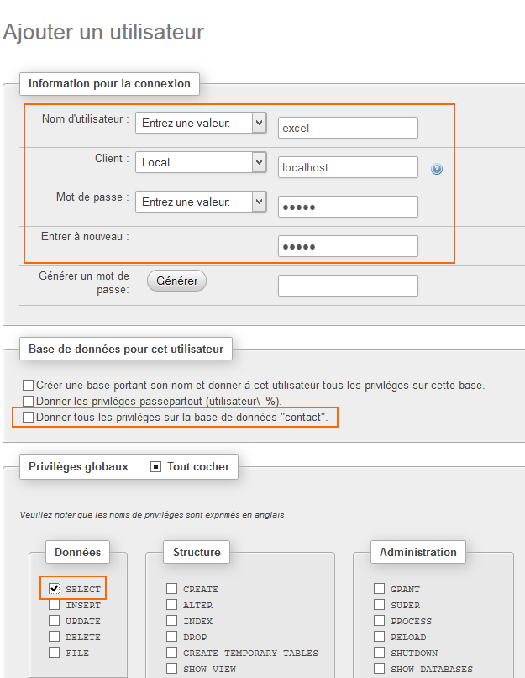Click the help icon beside localhost field

[437, 169]
